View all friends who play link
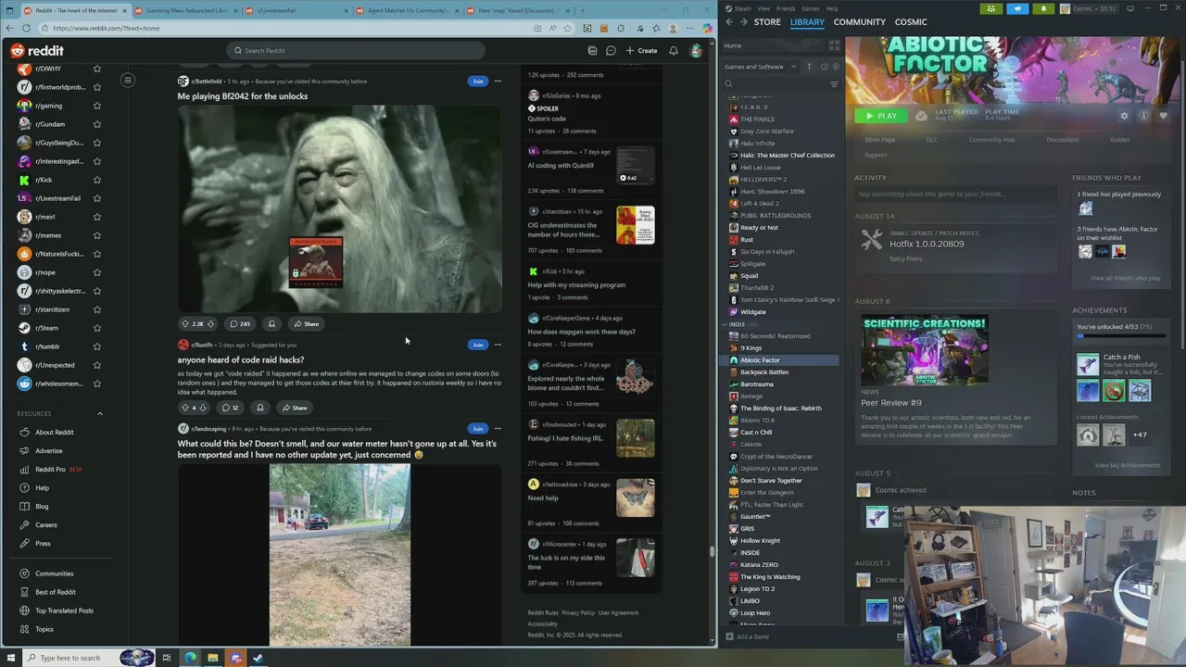Image resolution: width=1186 pixels, height=667 pixels. 1125,278
